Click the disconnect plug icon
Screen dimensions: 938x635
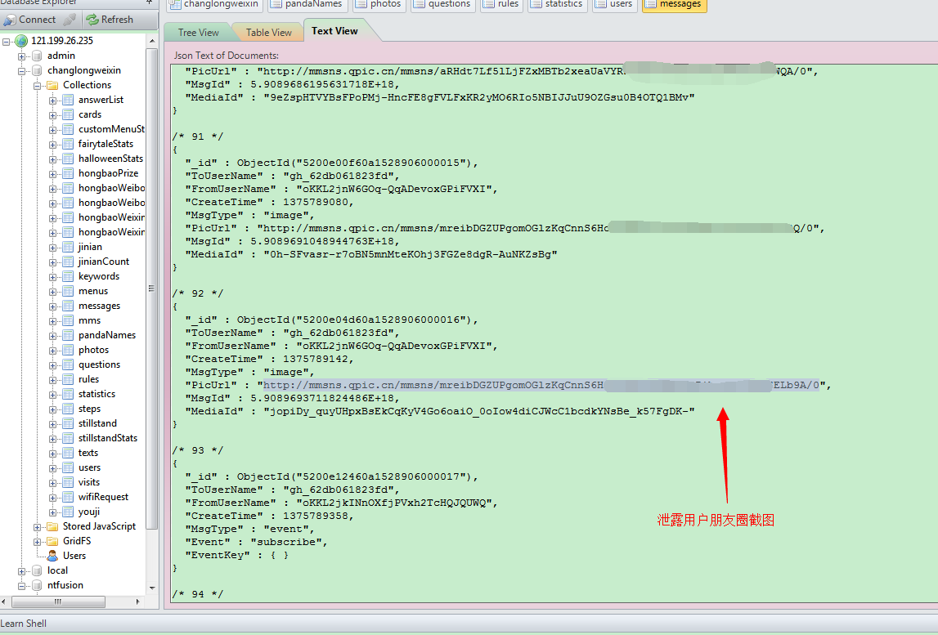[70, 20]
